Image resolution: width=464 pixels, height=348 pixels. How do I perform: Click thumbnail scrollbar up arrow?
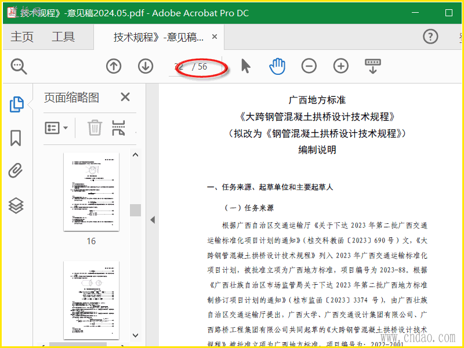pos(136,155)
